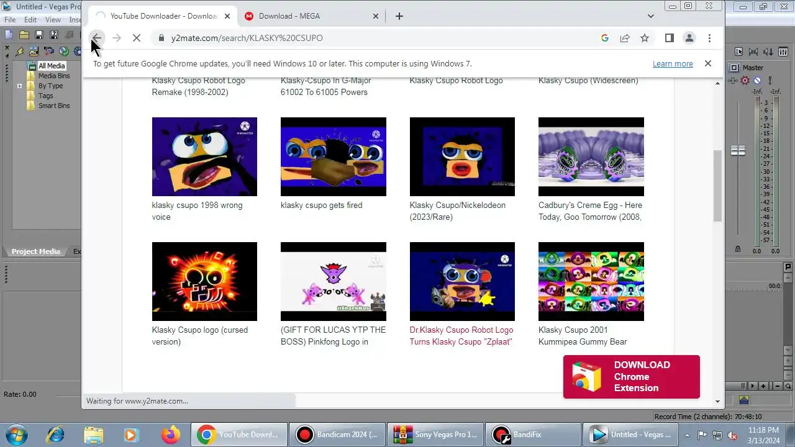This screenshot has height=447, width=795.
Task: Click Capture Video icon in Project Media
Action: pos(49,52)
